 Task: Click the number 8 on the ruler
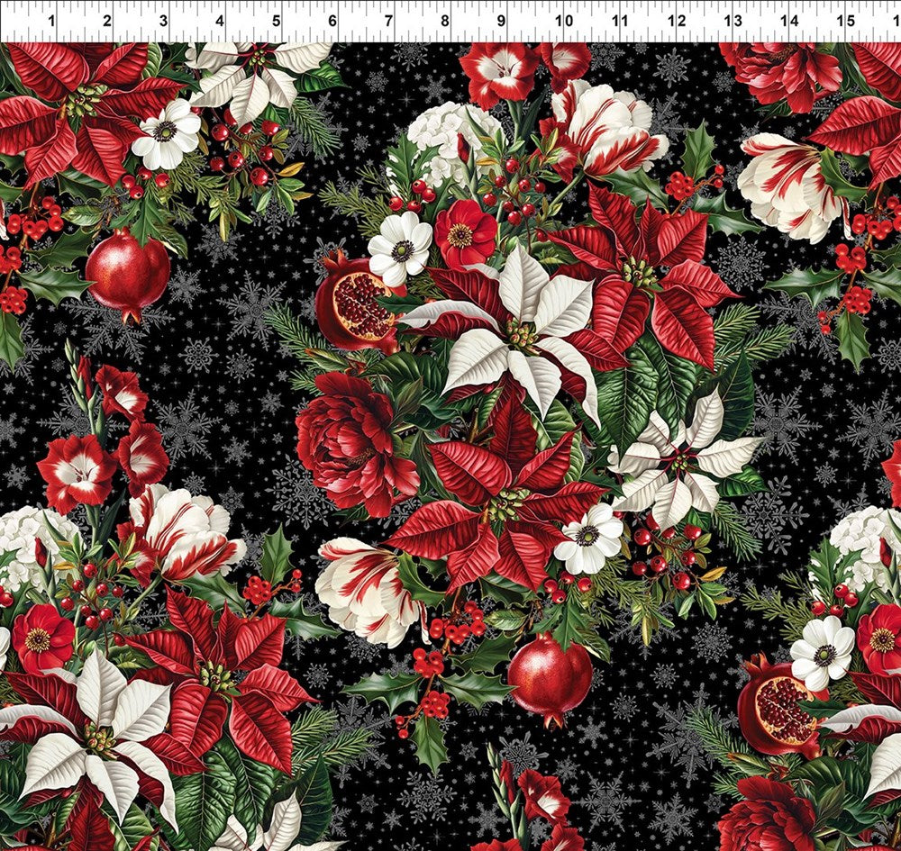pyautogui.click(x=441, y=15)
